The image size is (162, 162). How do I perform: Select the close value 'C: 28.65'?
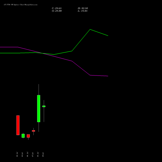tap(57, 8)
